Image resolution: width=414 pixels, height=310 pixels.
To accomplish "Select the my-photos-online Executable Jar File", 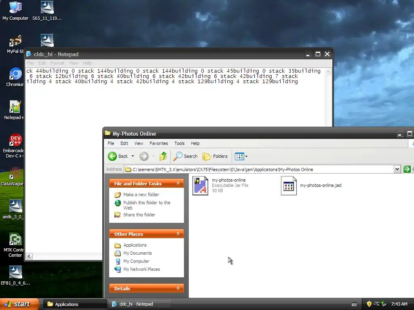I will tap(221, 185).
